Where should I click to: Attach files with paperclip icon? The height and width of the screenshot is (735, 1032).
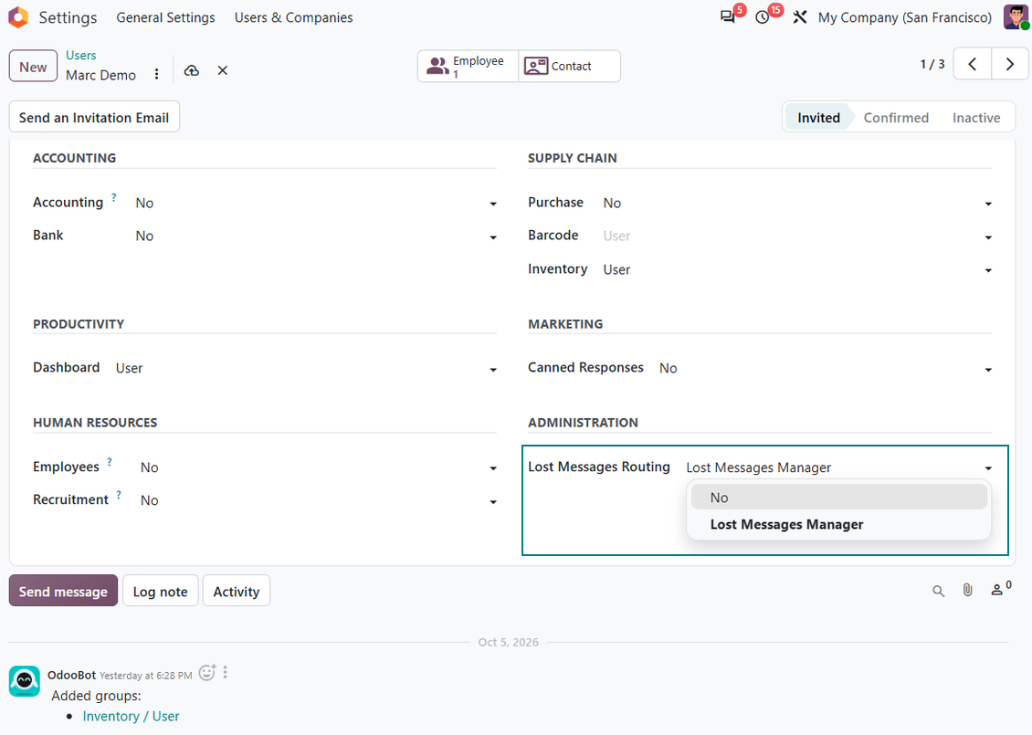967,590
